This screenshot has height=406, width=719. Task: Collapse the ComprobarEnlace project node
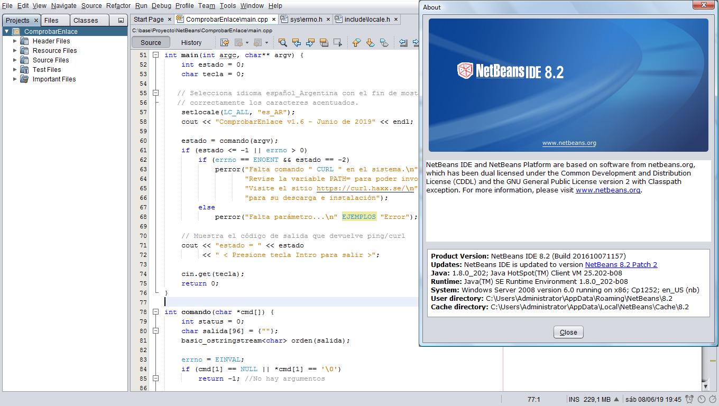(x=7, y=32)
